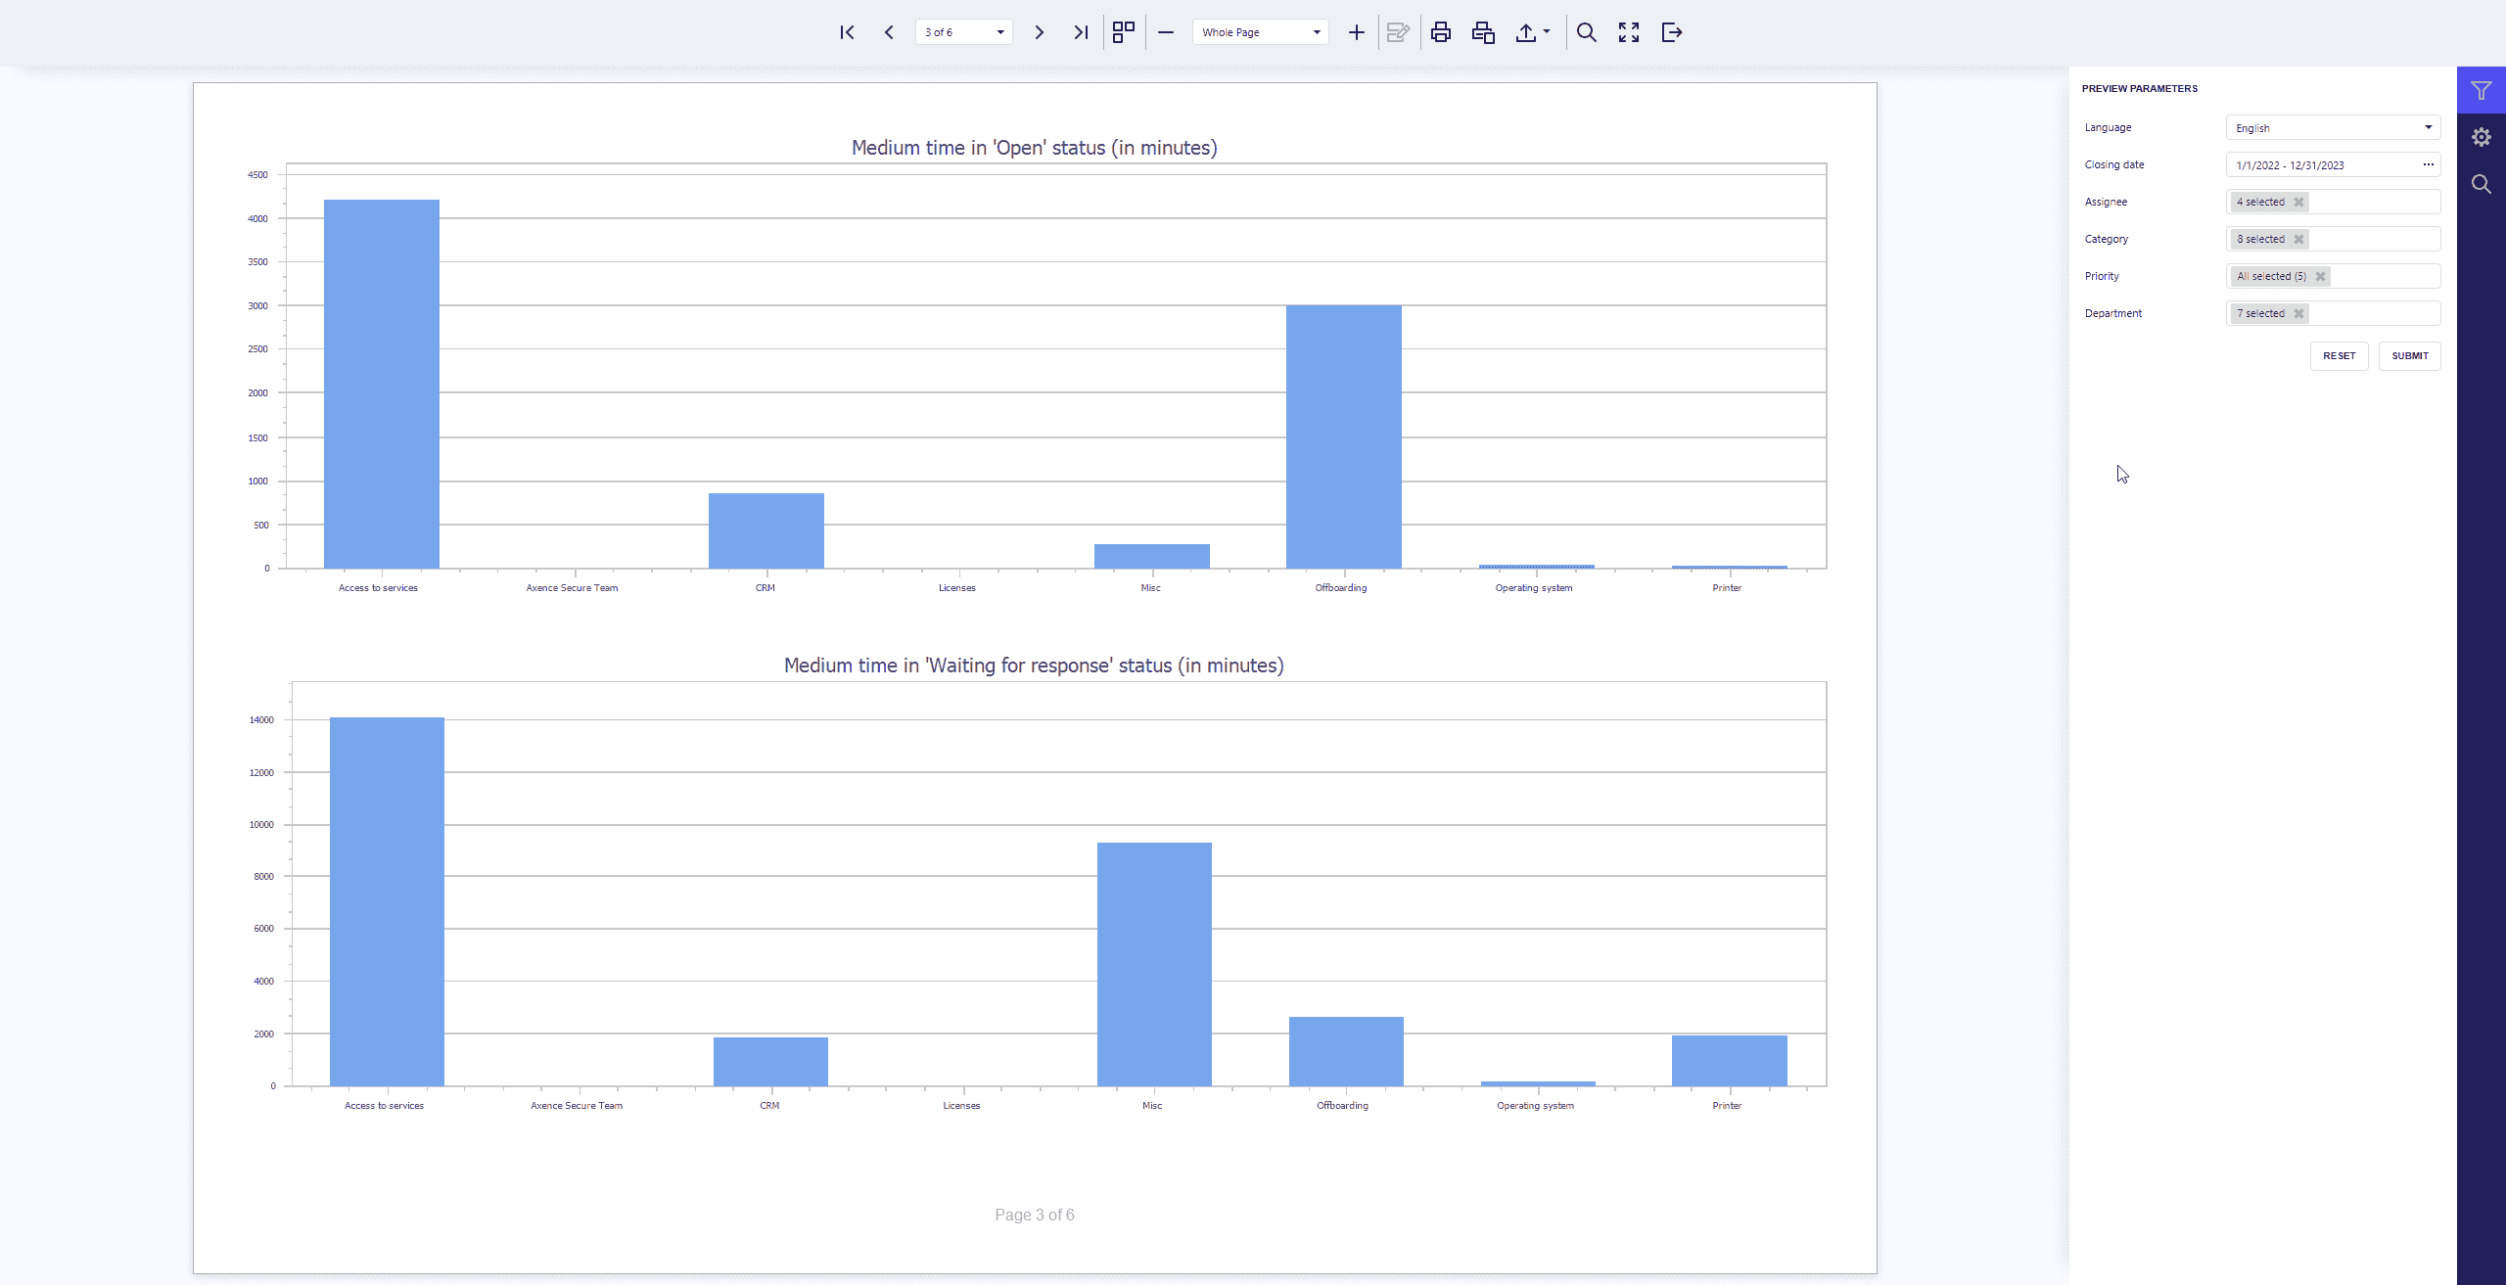Image resolution: width=2506 pixels, height=1285 pixels.
Task: Go to the first page
Action: (847, 32)
